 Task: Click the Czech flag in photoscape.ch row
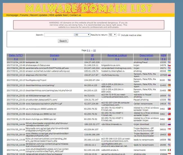169,65
